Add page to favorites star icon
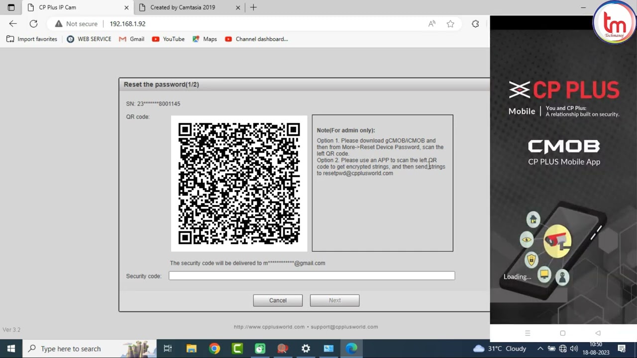This screenshot has width=637, height=358. (450, 24)
